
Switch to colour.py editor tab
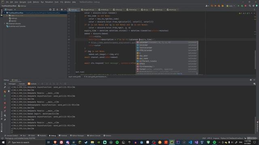[118, 10]
